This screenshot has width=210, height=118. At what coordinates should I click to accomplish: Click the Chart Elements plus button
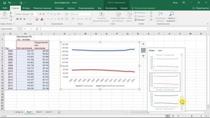(x=143, y=44)
